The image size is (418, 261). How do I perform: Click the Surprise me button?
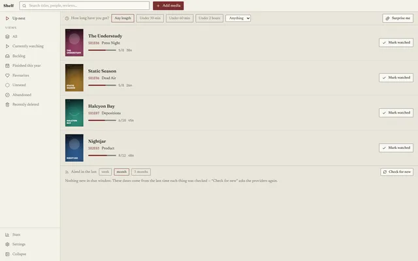398,18
